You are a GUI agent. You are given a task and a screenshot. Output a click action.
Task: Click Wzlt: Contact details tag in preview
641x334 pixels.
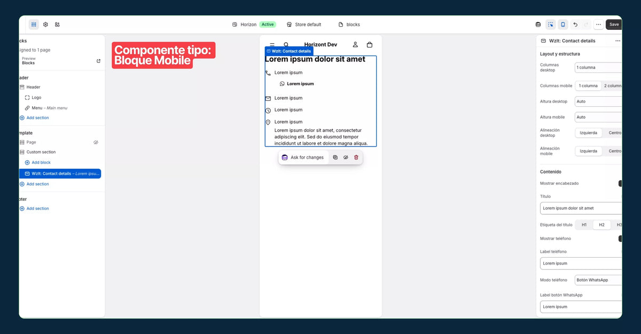click(x=289, y=51)
